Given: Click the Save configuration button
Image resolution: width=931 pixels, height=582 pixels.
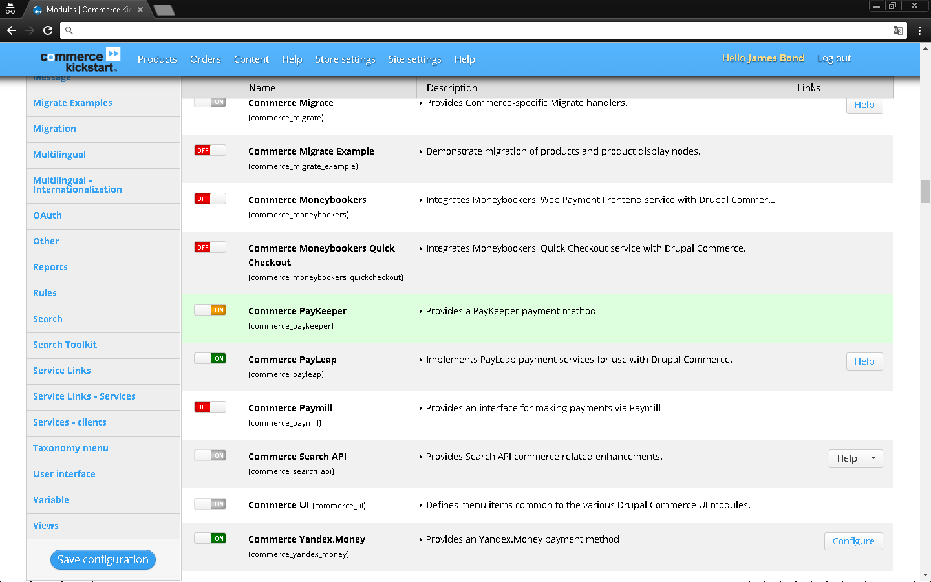Looking at the screenshot, I should (103, 560).
